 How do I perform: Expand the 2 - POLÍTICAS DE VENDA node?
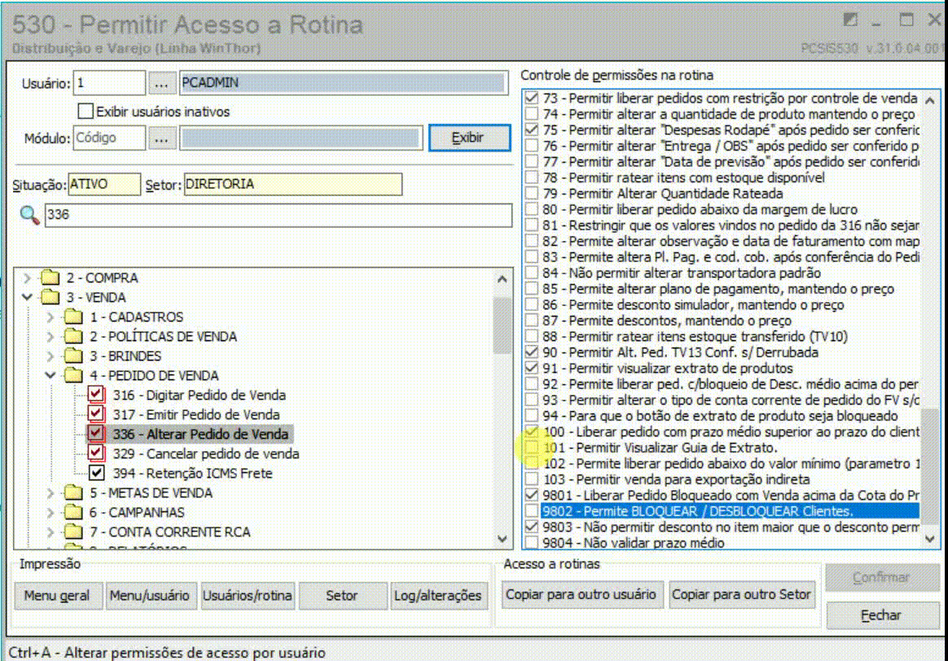(50, 336)
